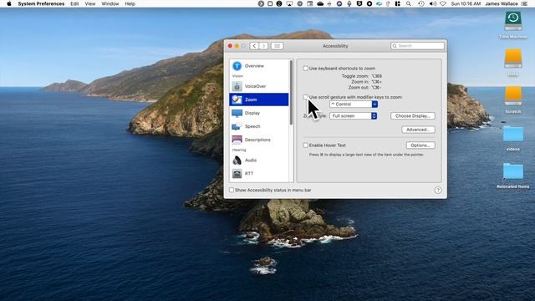Open Spotlight search in menu bar
Image resolution: width=535 pixels, height=301 pixels.
409,3
